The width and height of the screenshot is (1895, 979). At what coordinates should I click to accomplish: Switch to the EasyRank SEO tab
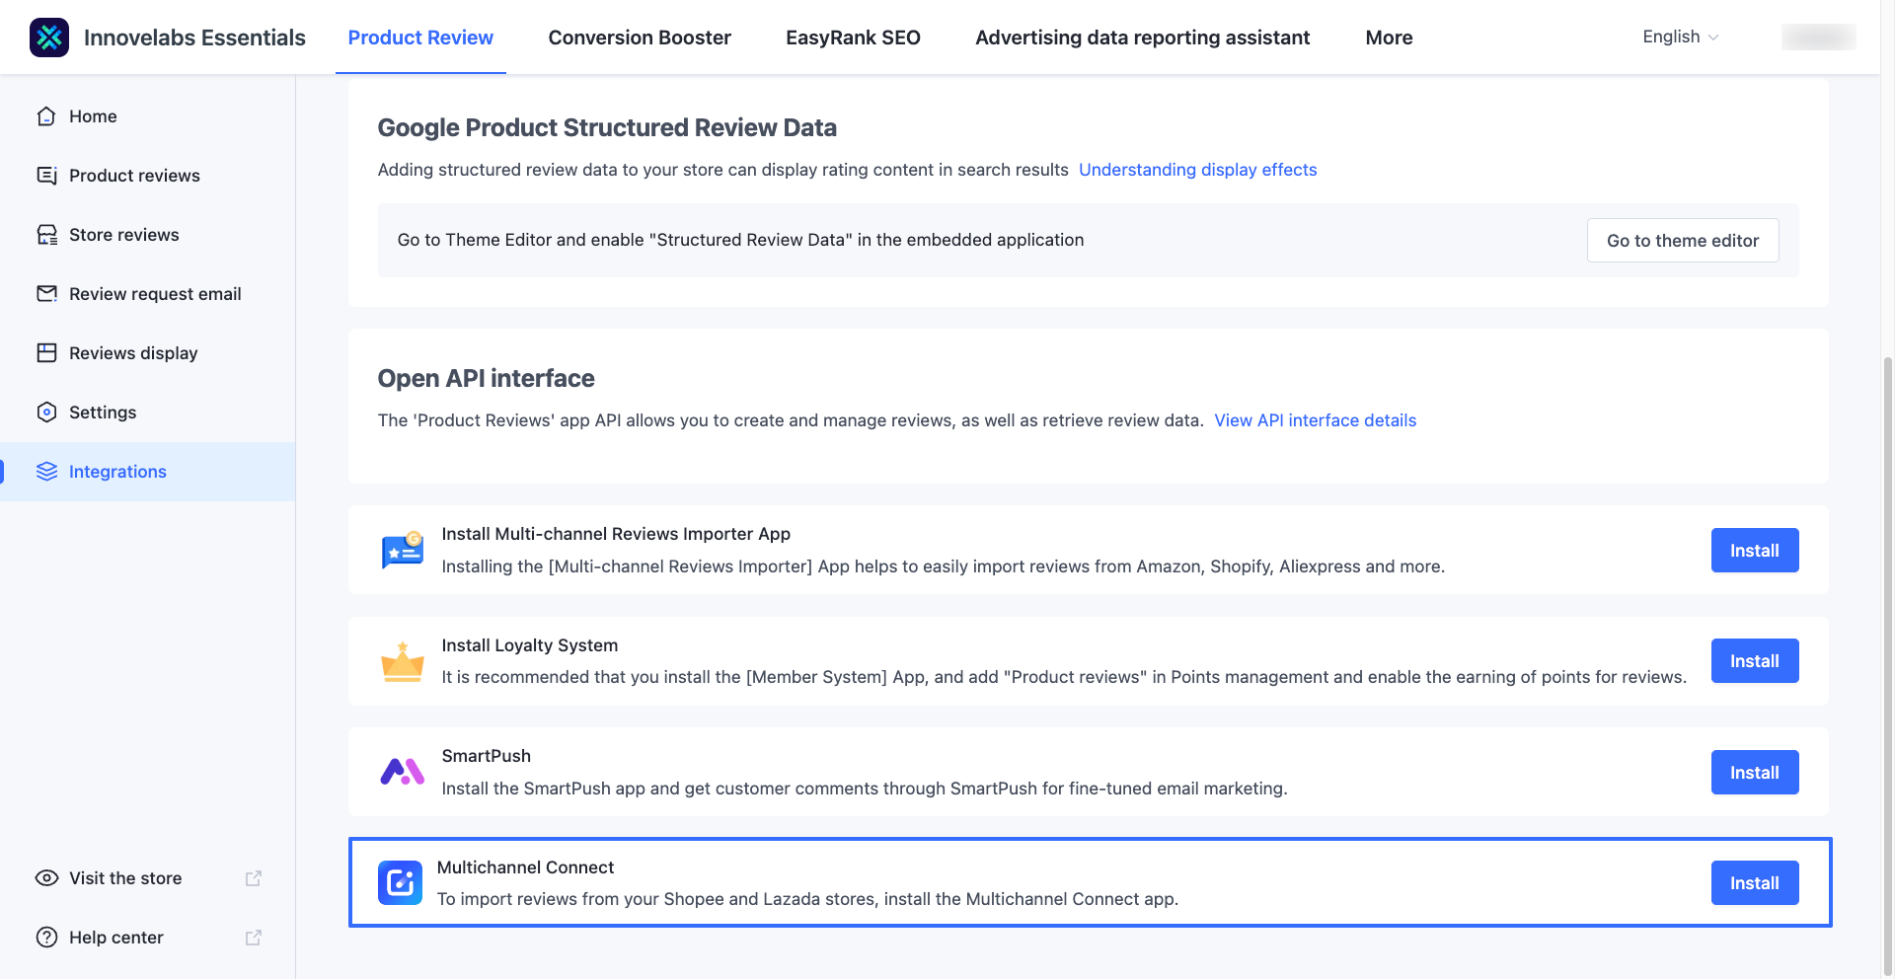[853, 38]
